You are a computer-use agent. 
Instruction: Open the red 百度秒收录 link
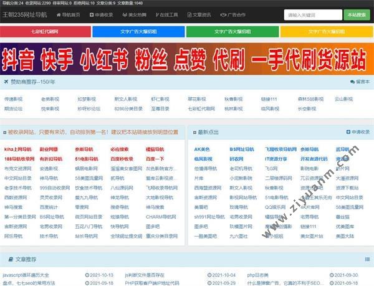pos(122,159)
